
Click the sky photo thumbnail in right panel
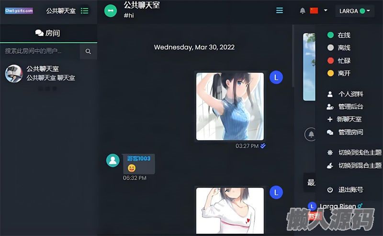(x=309, y=67)
